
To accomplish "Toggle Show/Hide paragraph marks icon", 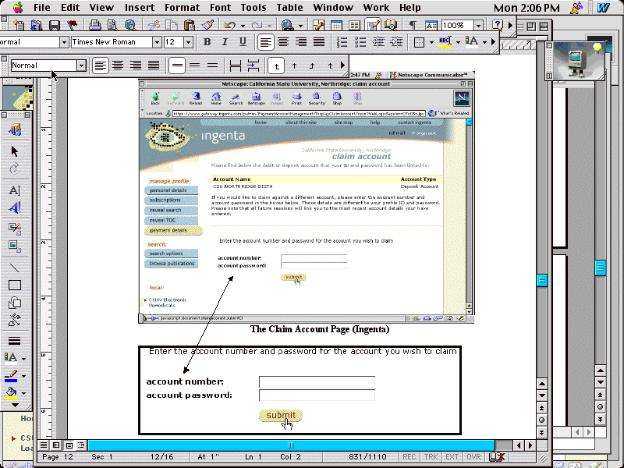I will click(413, 26).
